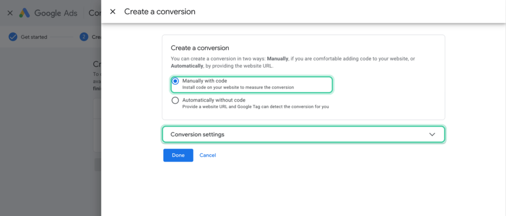
Task: Click 'Provide a website URL' description text
Action: click(255, 107)
